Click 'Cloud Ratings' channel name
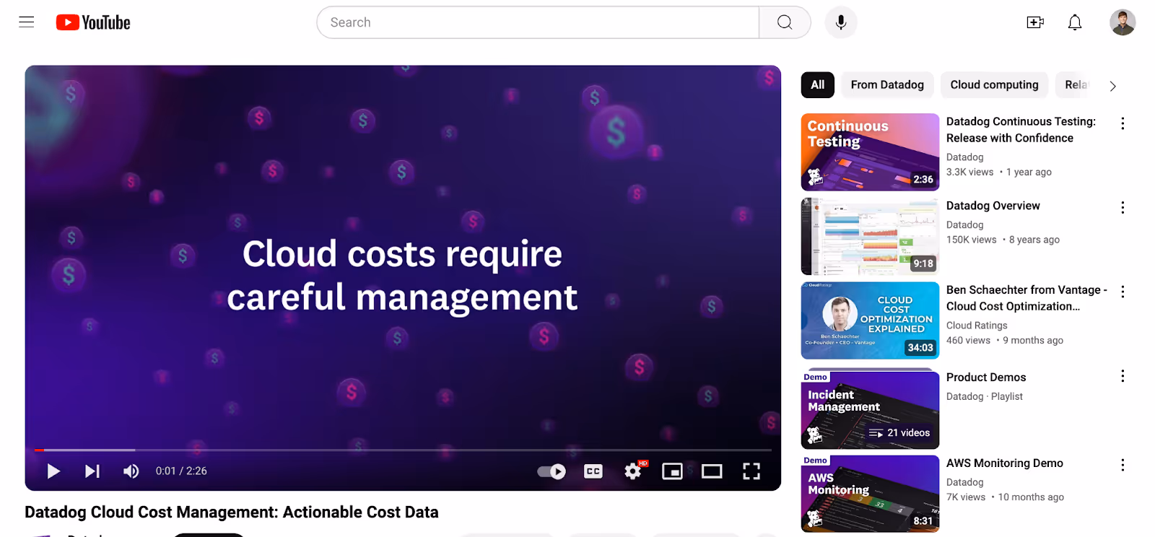The image size is (1155, 537). click(977, 326)
